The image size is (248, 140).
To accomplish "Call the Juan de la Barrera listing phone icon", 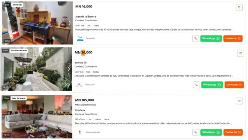I will click(196, 38).
